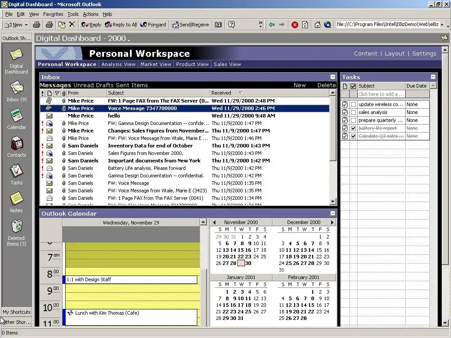This screenshot has height=338, width=451.
Task: Uncheck 'Calculate Q3 sales' task checkbox
Action: pyautogui.click(x=353, y=136)
